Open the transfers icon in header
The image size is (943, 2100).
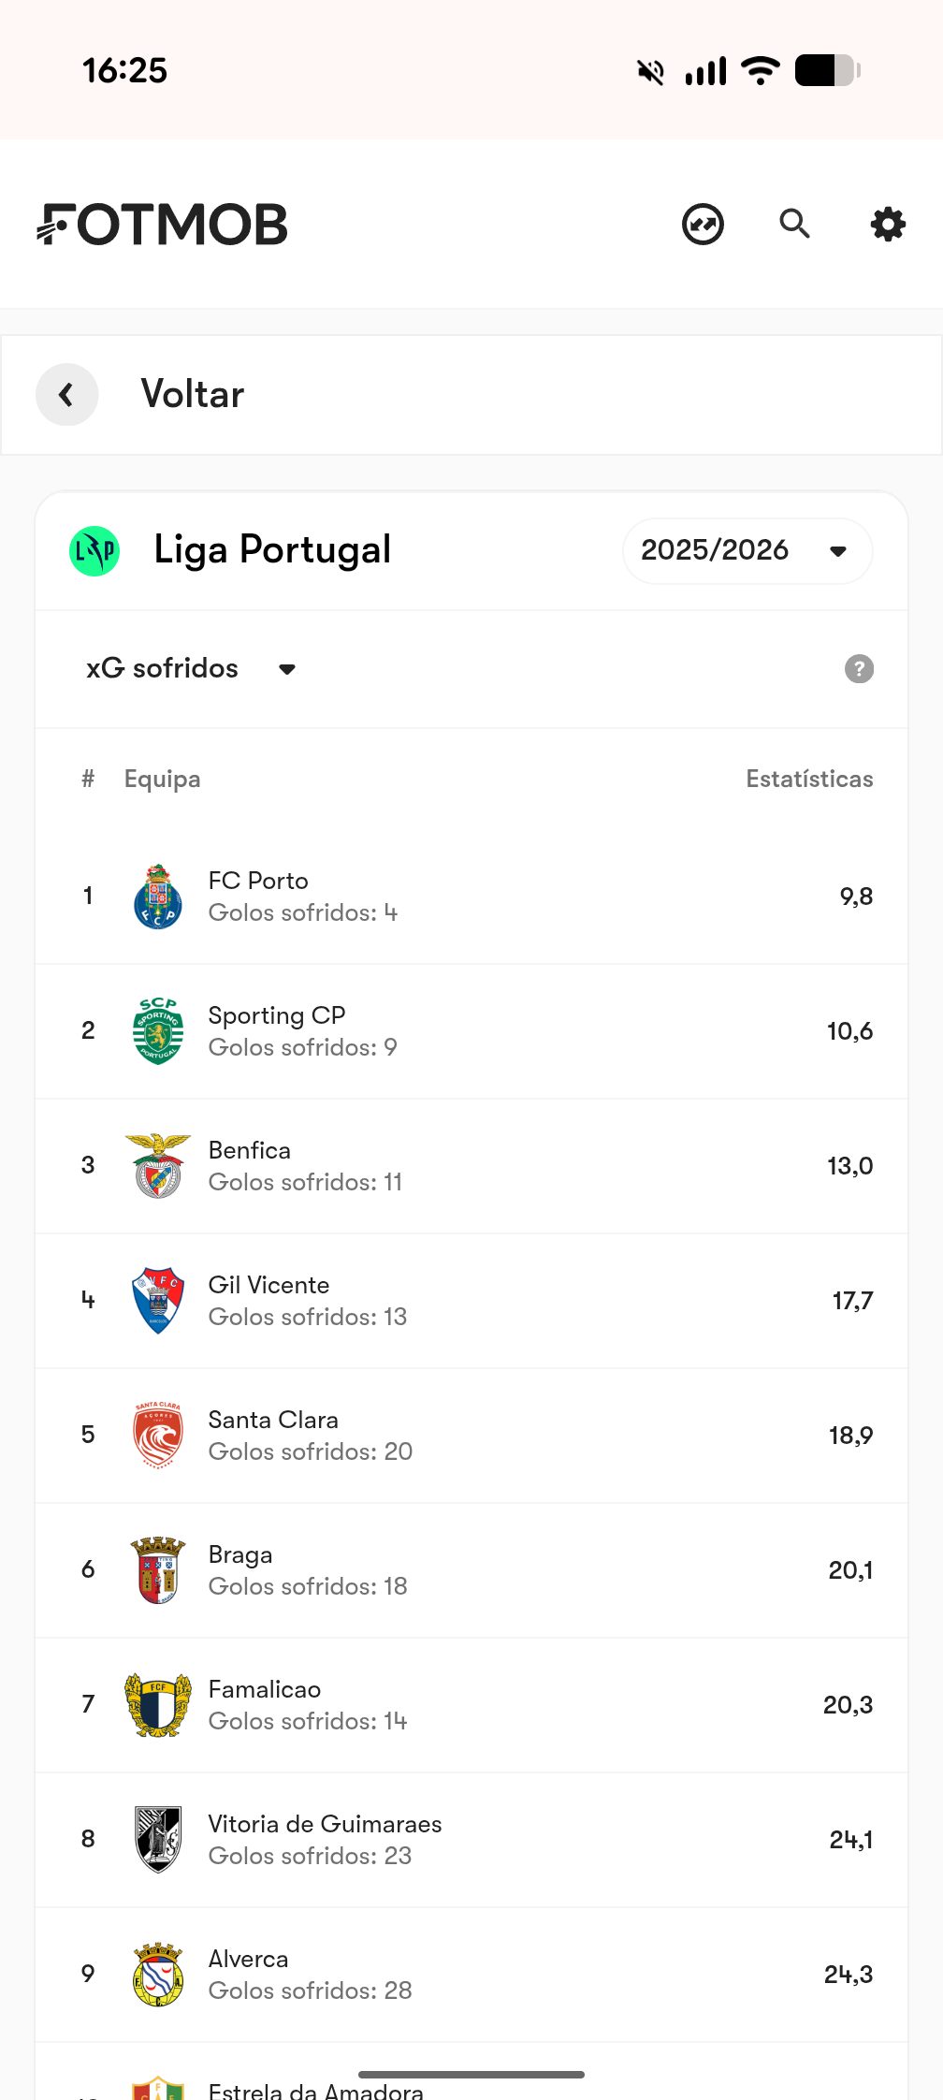(x=703, y=225)
